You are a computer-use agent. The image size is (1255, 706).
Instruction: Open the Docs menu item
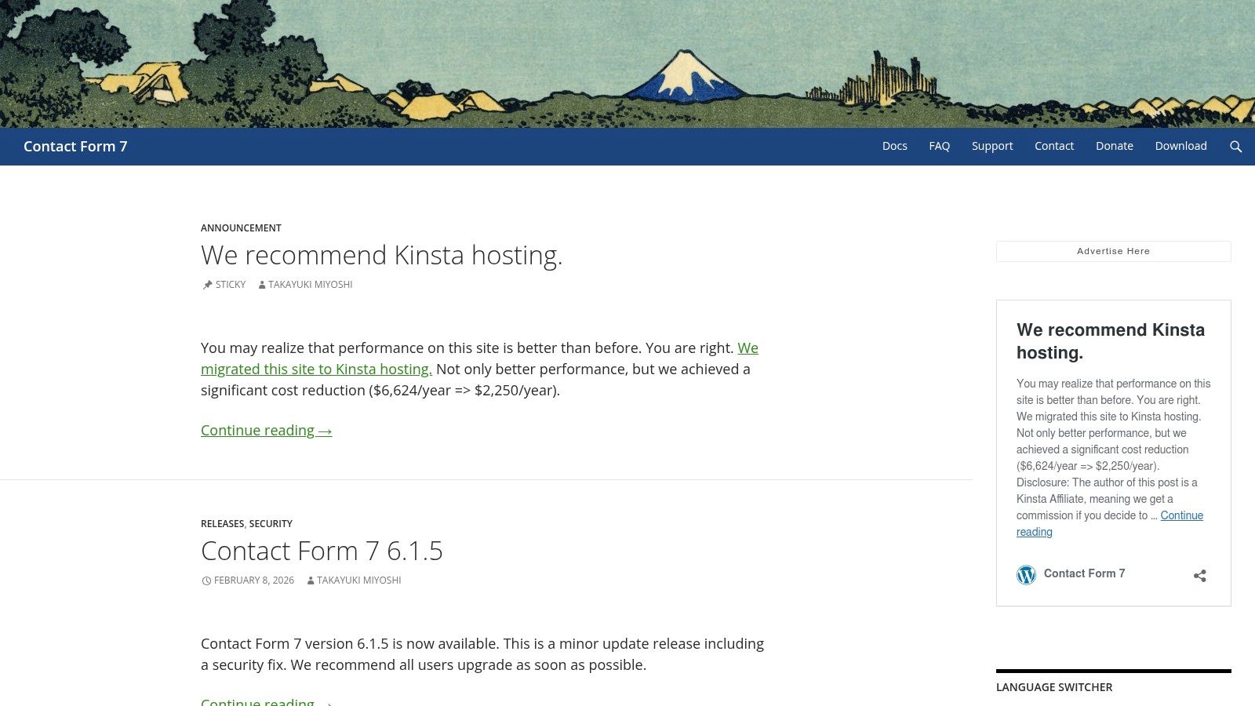pyautogui.click(x=894, y=146)
